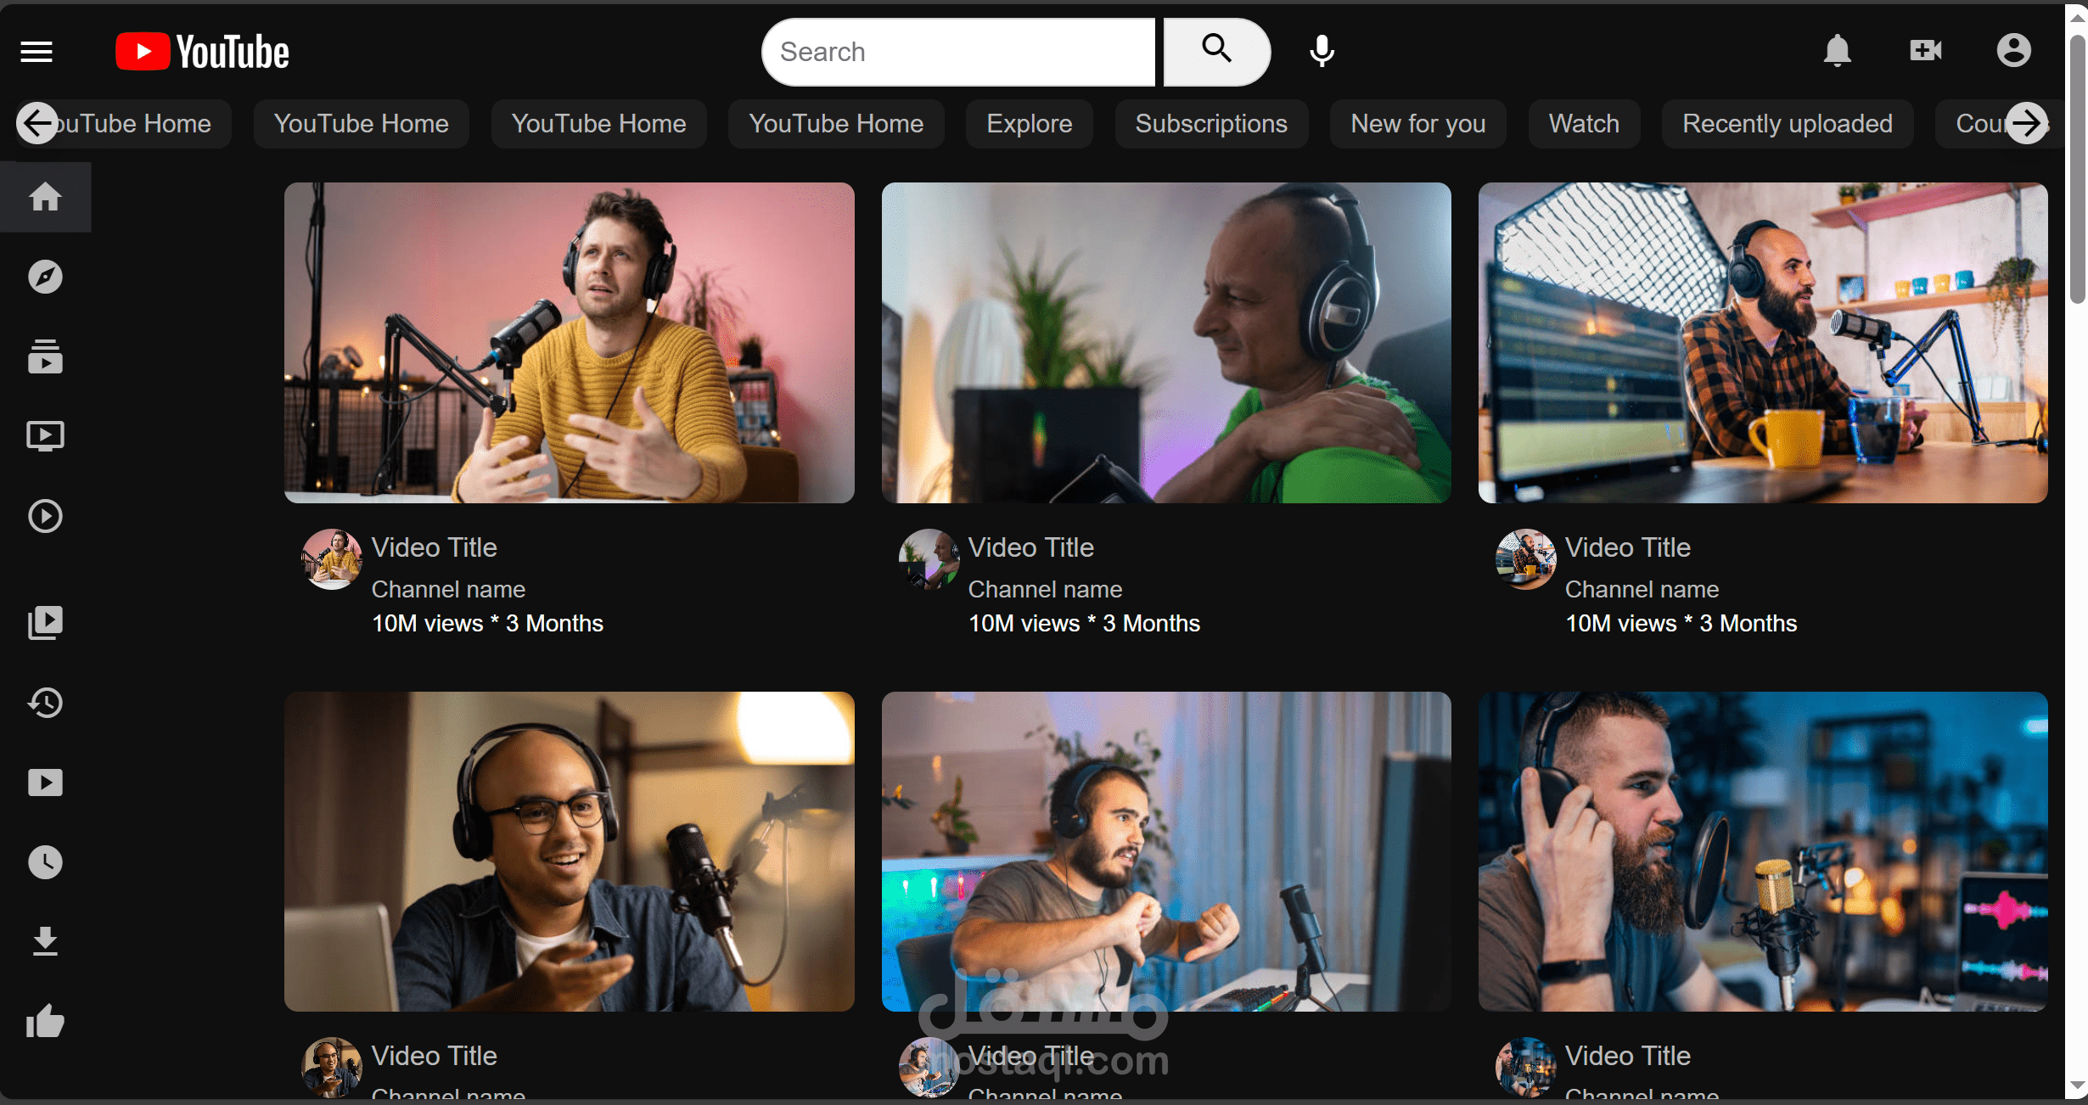
Task: Select the Explore chip
Action: click(x=1029, y=124)
